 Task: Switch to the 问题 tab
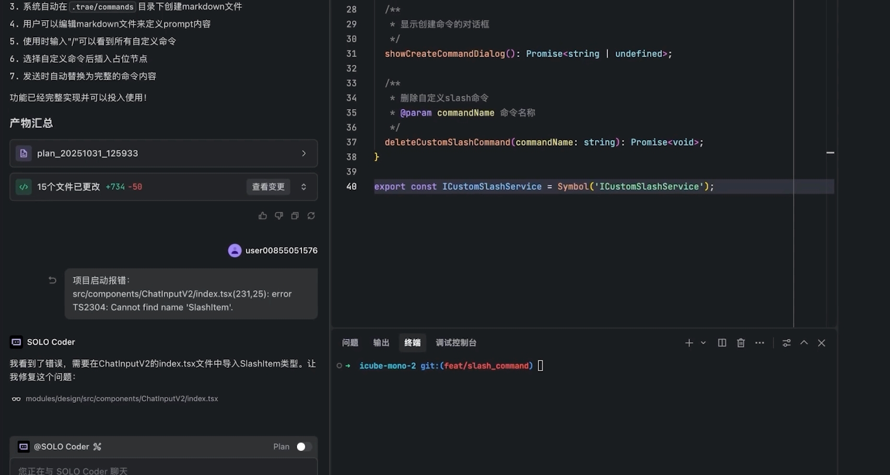coord(350,343)
